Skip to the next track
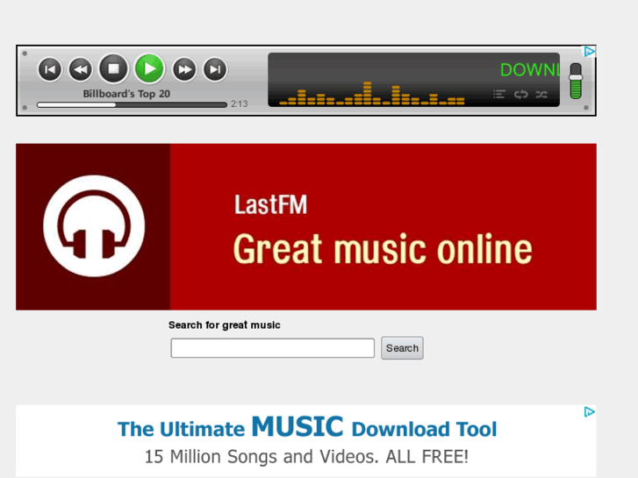This screenshot has height=478, width=638. [x=215, y=69]
